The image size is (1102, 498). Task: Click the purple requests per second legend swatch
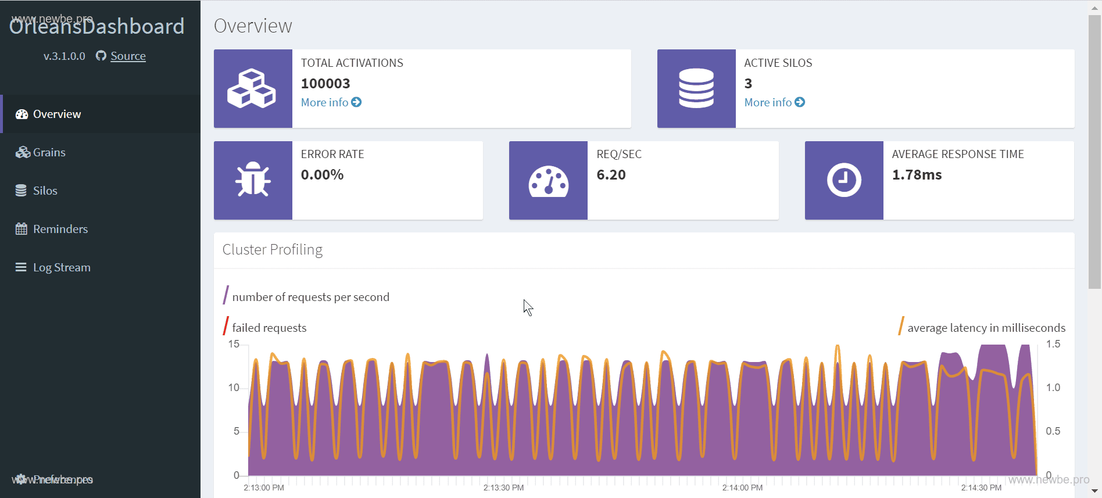[x=226, y=295]
